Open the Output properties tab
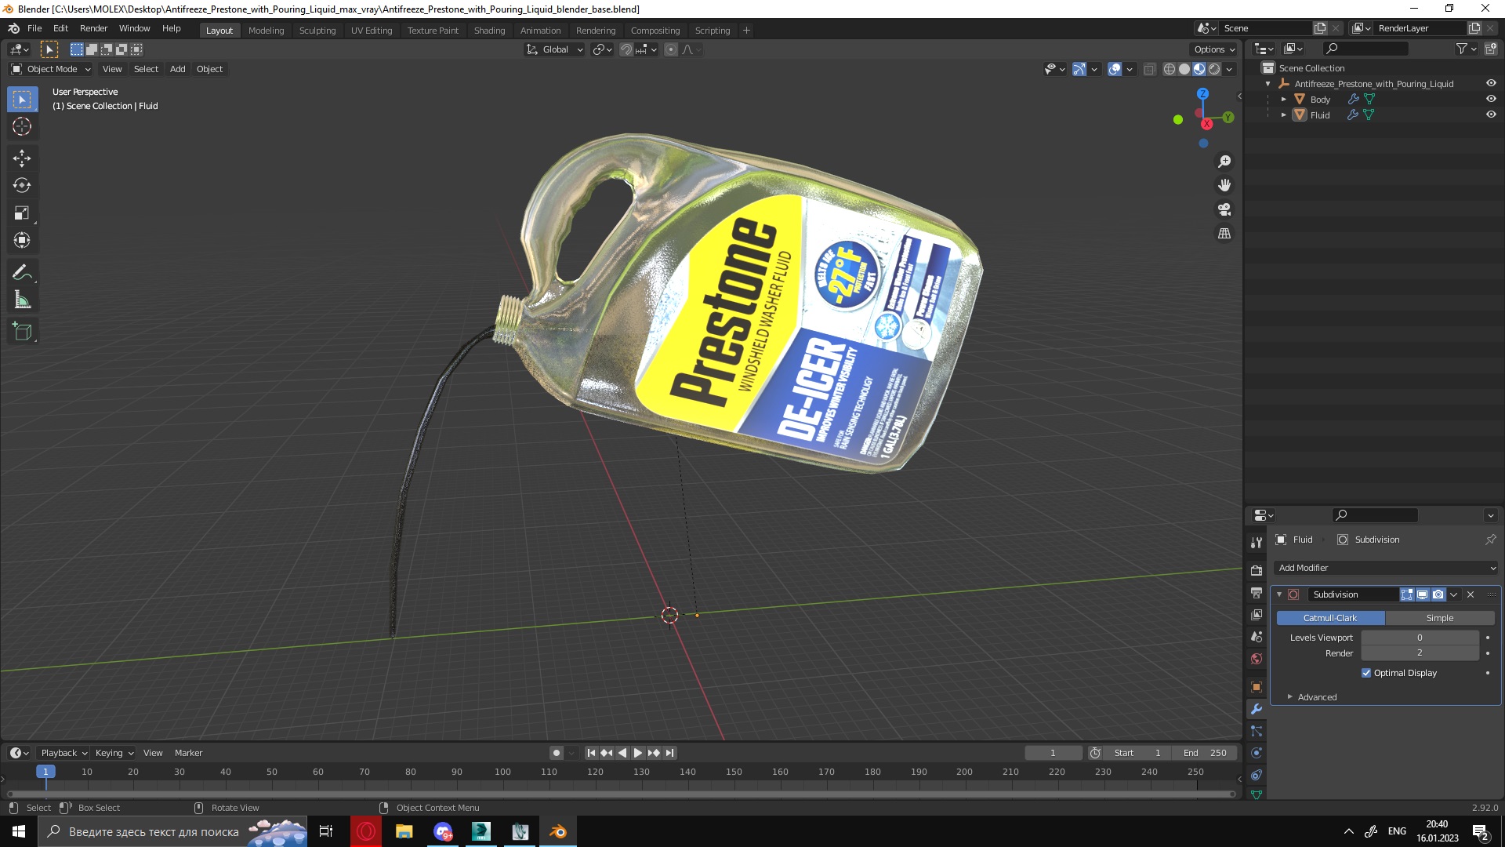The width and height of the screenshot is (1505, 847). pyautogui.click(x=1257, y=592)
